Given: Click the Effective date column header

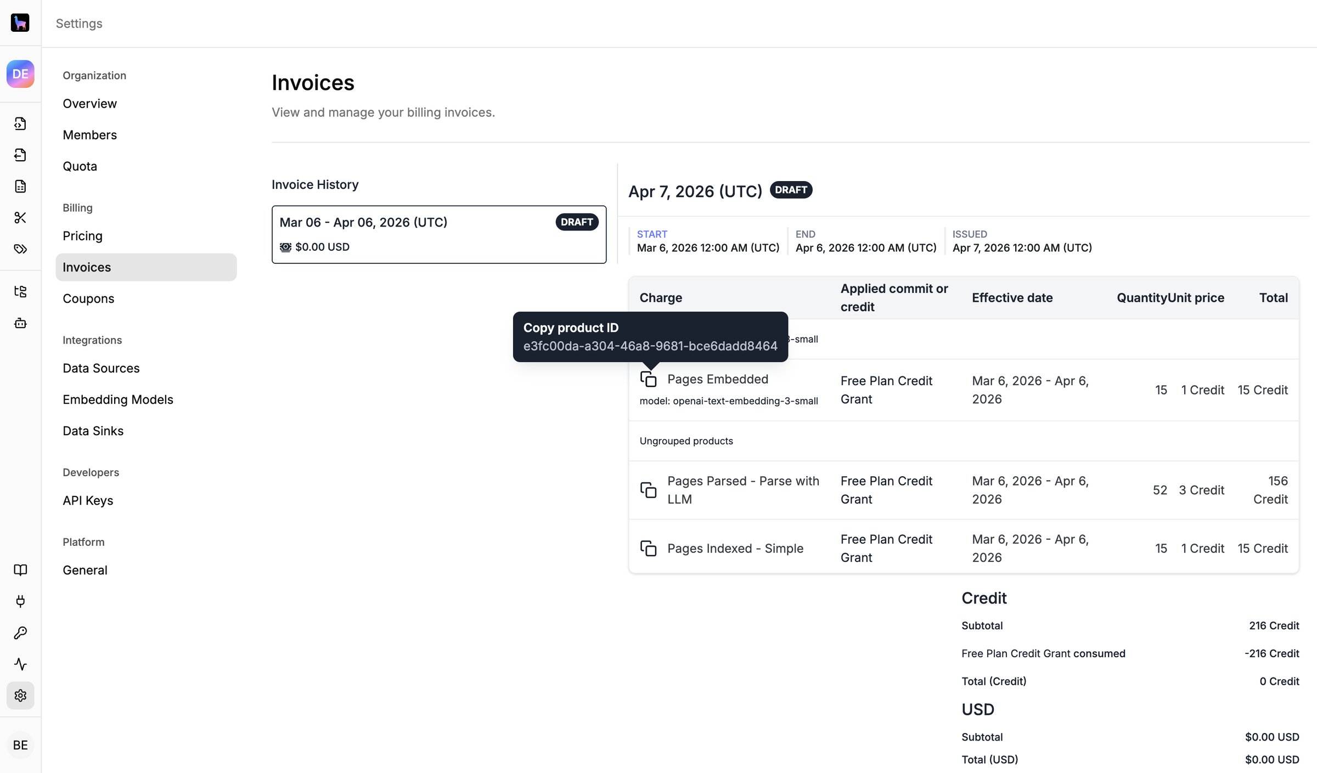Looking at the screenshot, I should click(x=1012, y=298).
